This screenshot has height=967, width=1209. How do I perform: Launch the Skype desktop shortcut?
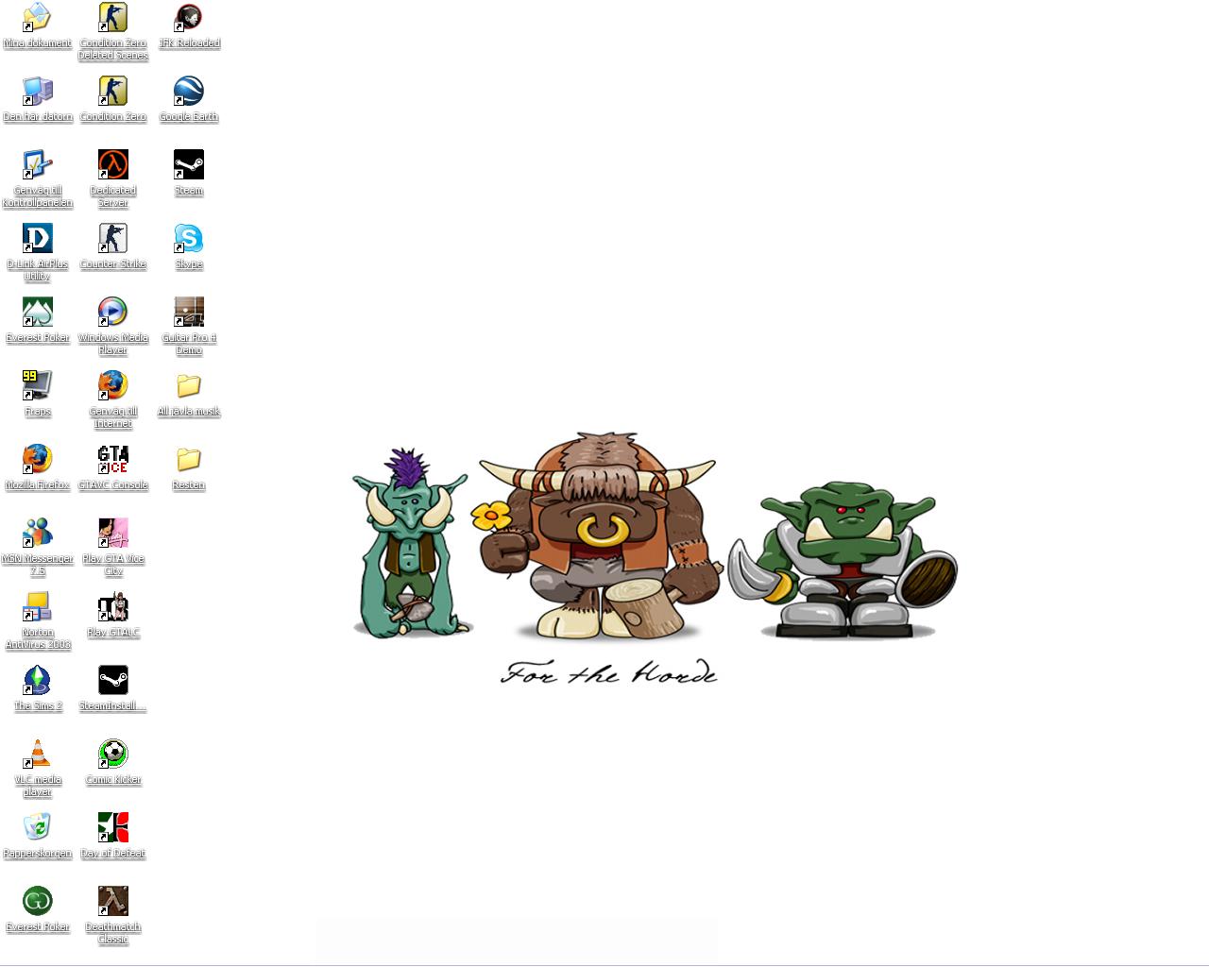click(189, 238)
